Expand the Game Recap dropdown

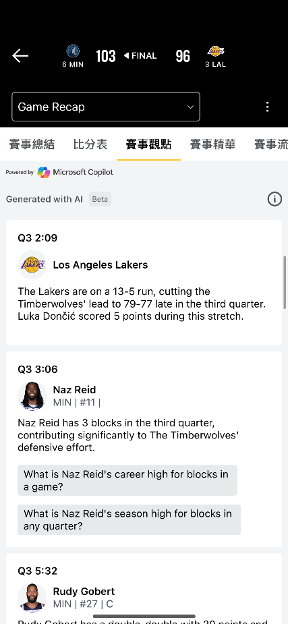pos(106,107)
